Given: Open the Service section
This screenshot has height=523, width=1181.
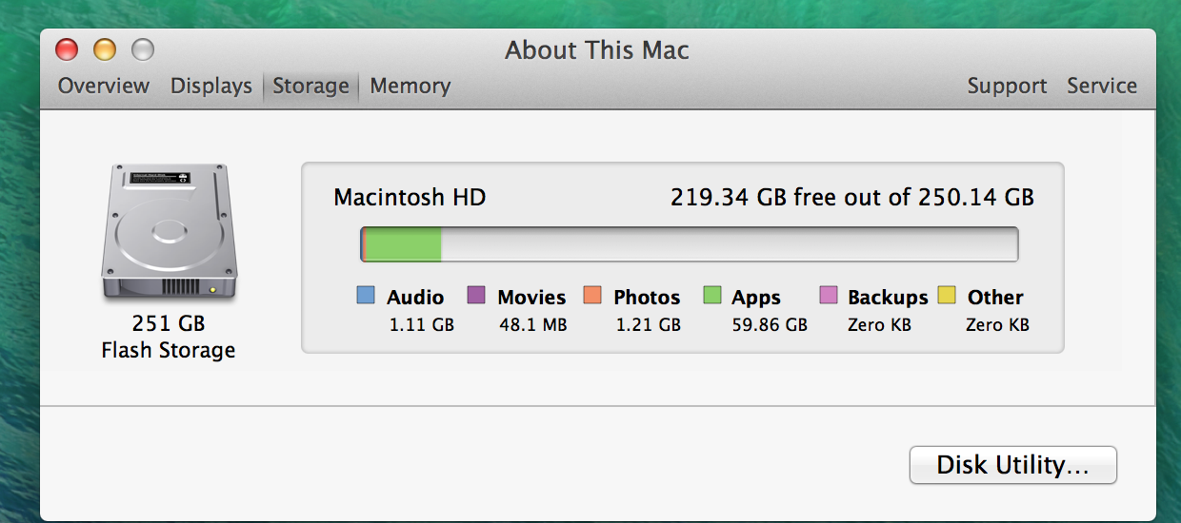Looking at the screenshot, I should point(1102,86).
